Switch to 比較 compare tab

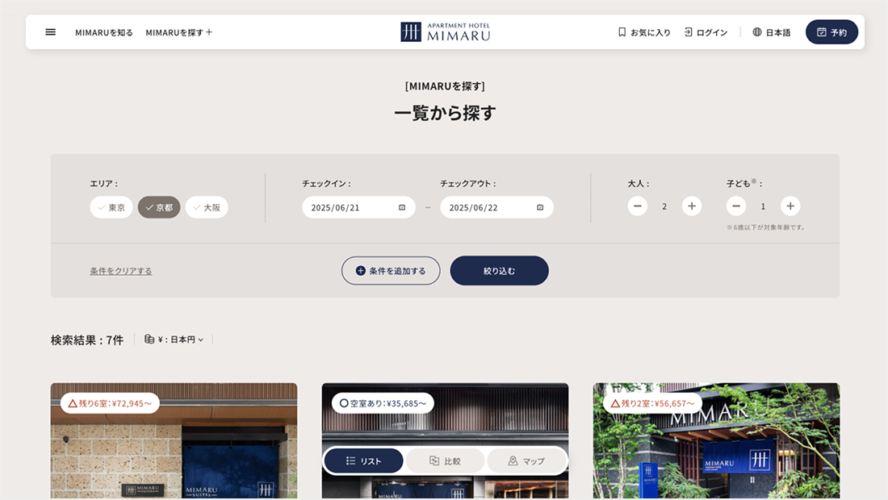pos(445,461)
